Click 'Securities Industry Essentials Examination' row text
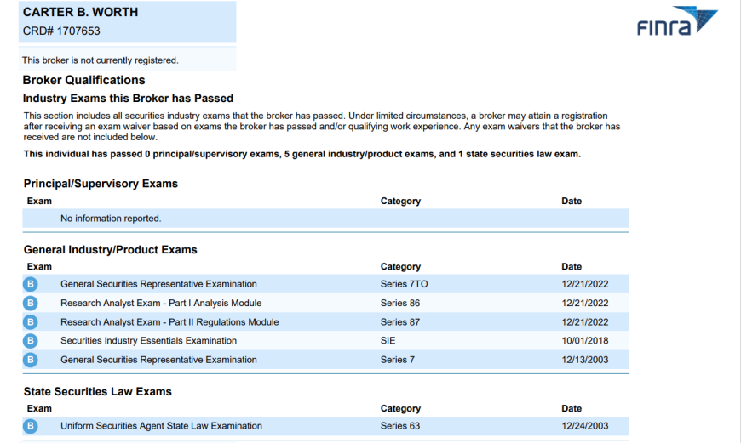Viewport: 741px width, 443px height. pos(148,341)
